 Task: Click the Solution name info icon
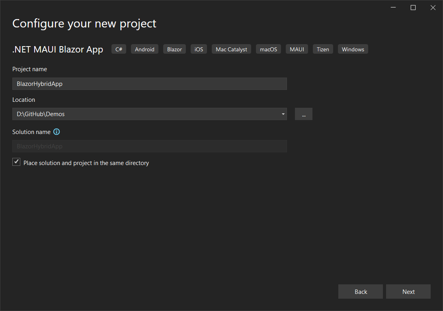point(56,132)
